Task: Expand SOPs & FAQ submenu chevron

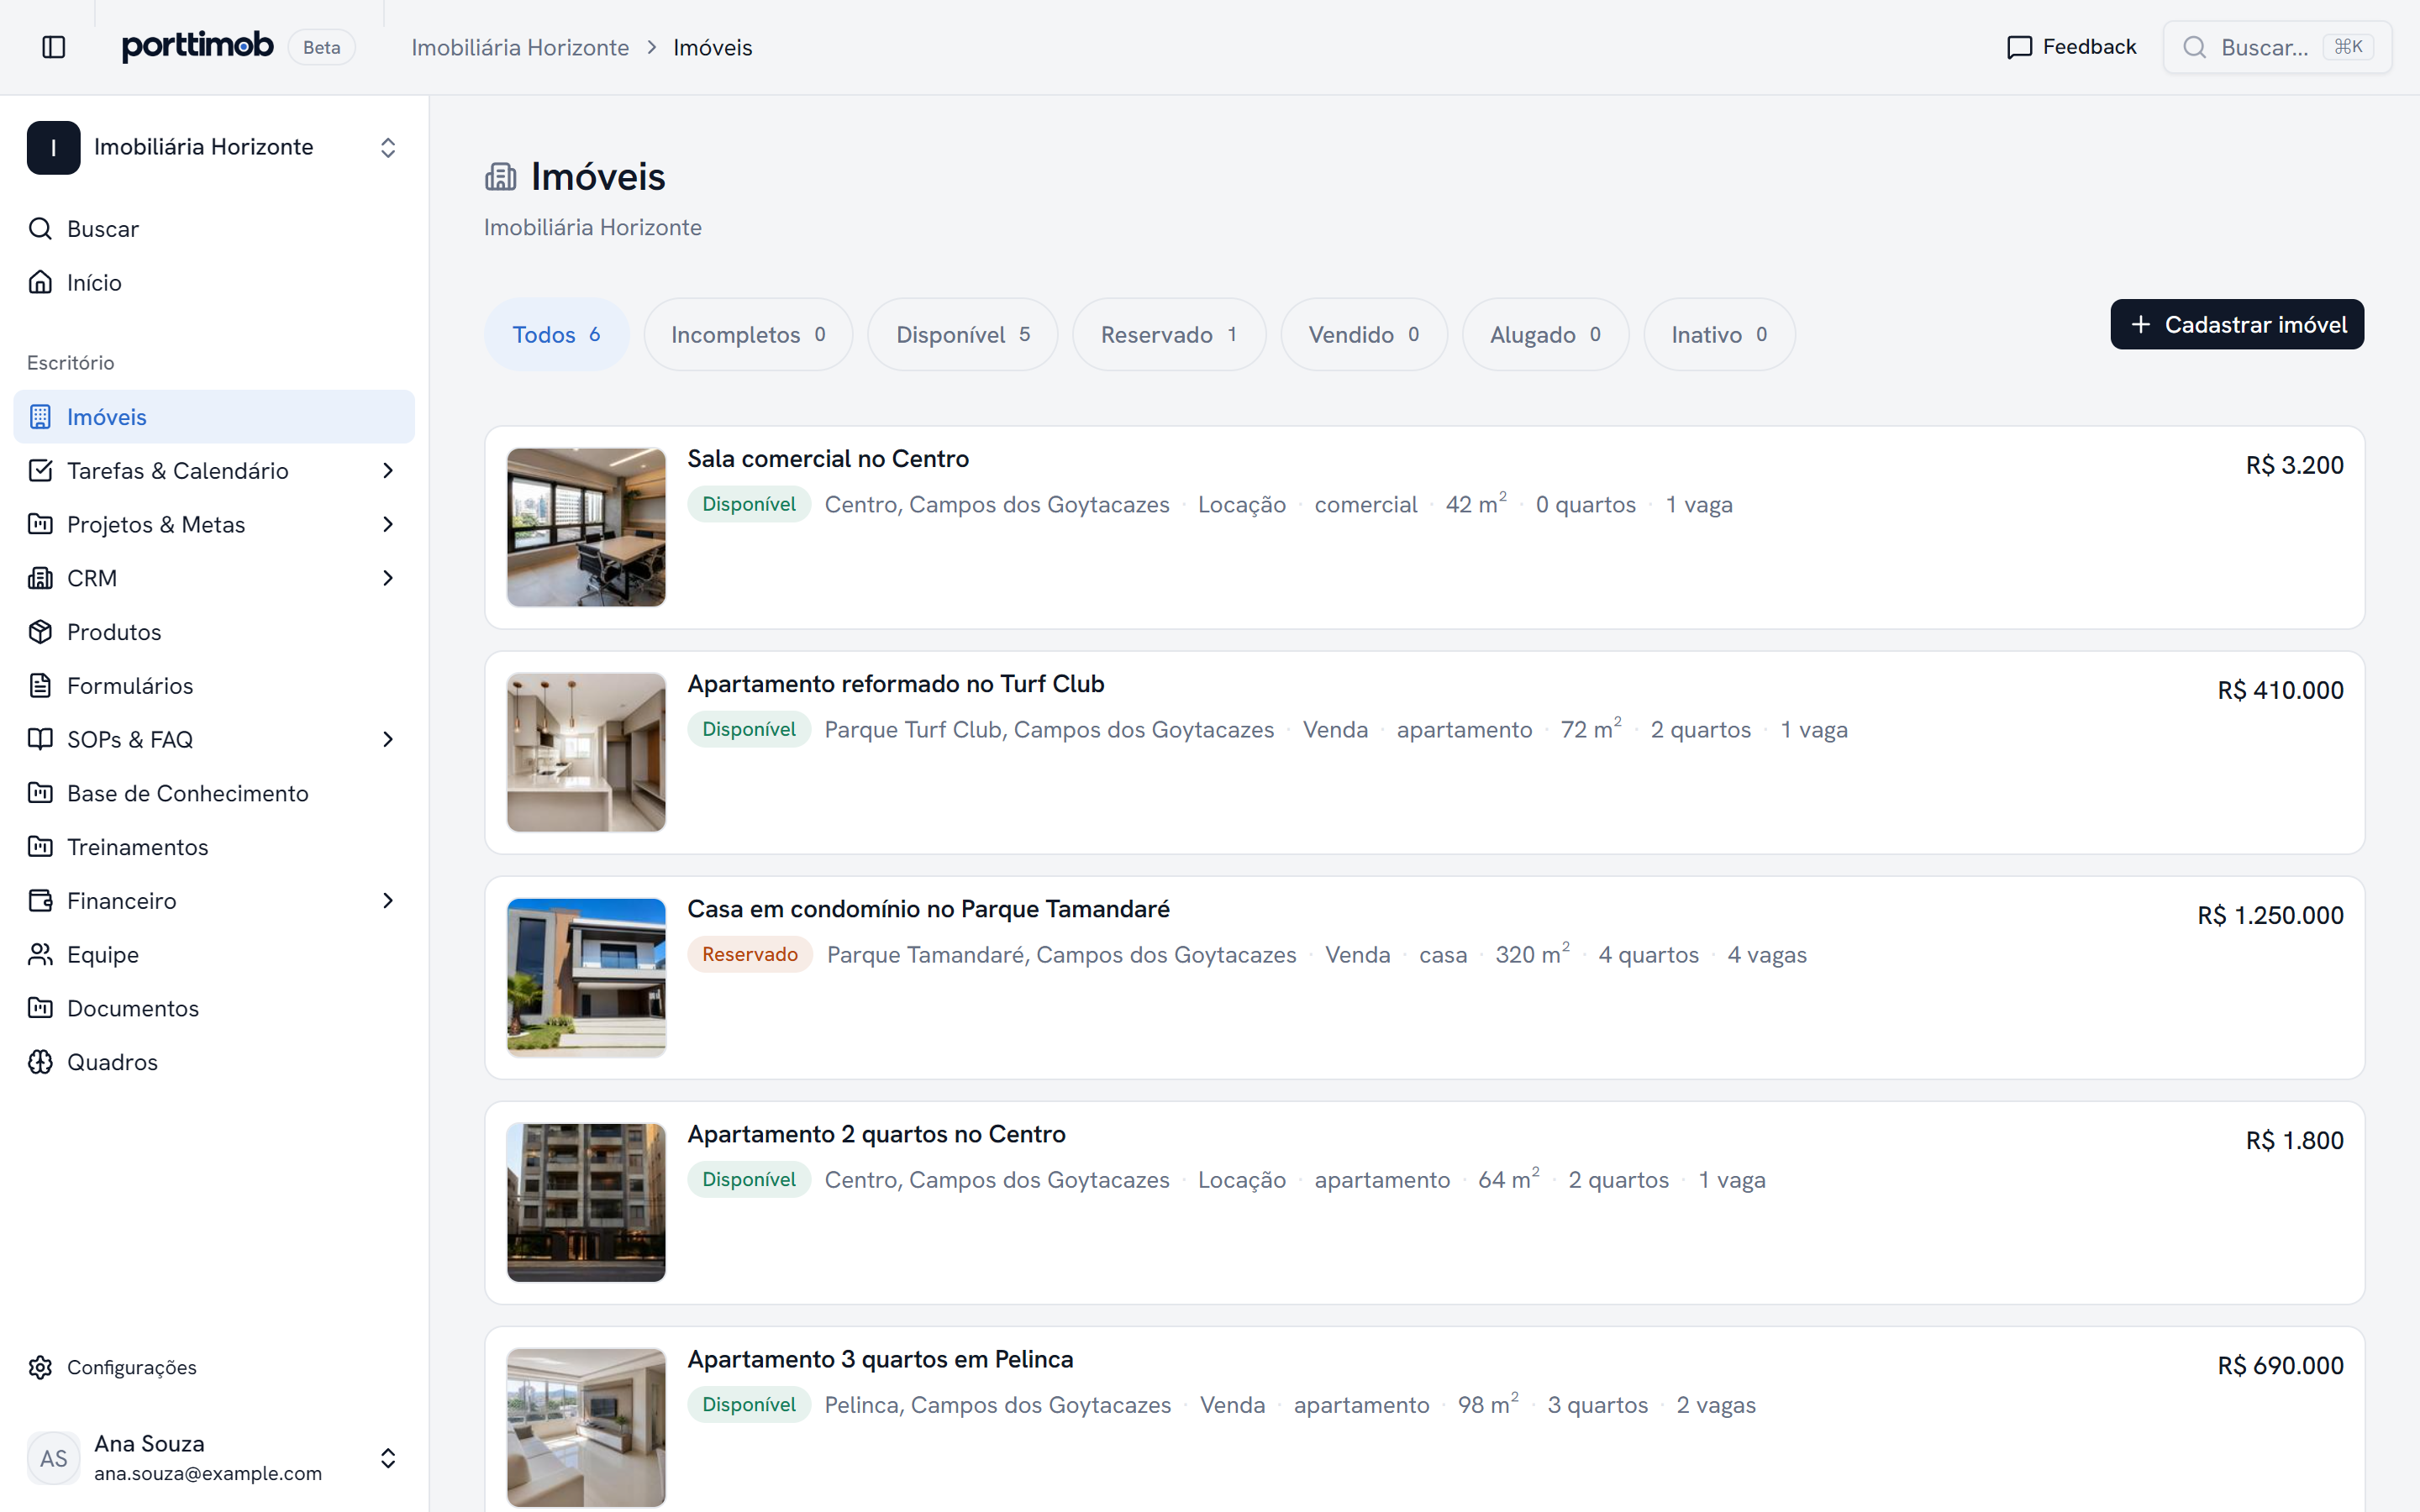Action: (388, 740)
